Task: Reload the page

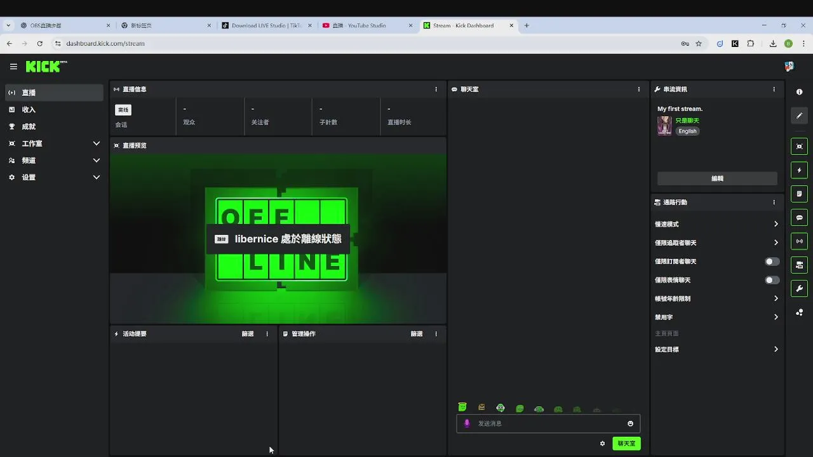Action: [x=39, y=44]
